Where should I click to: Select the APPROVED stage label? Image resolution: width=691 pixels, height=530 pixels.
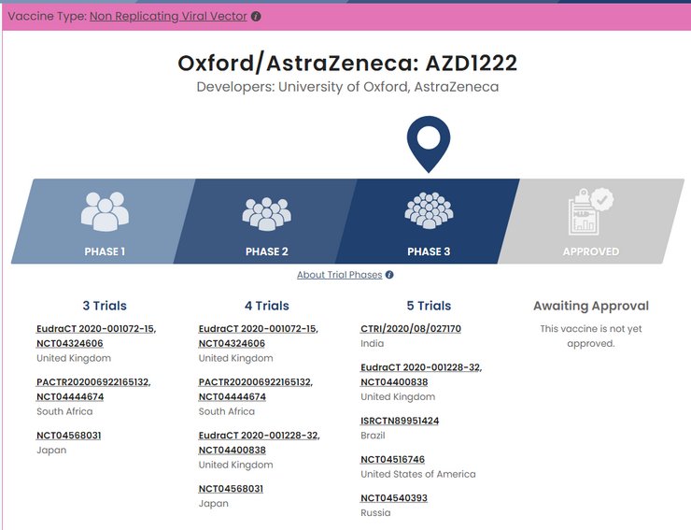591,251
